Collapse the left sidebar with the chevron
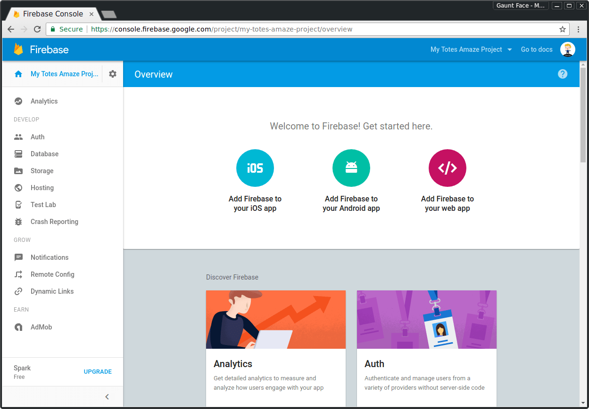The image size is (589, 409). coord(107,396)
